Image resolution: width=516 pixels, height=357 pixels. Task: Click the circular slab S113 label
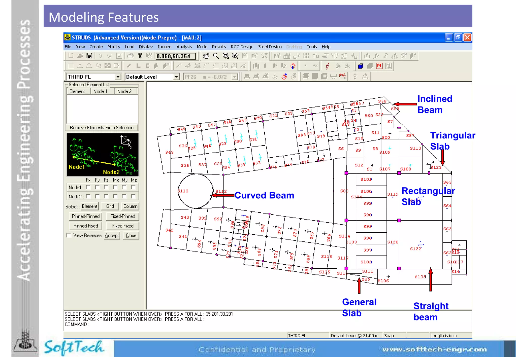coord(183,191)
